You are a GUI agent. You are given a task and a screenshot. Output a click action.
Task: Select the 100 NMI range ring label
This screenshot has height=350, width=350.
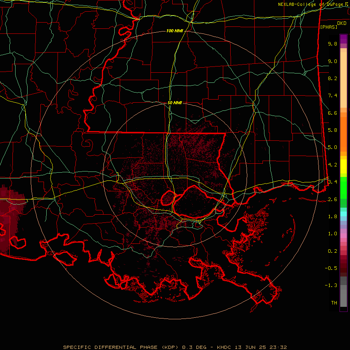tap(175, 31)
